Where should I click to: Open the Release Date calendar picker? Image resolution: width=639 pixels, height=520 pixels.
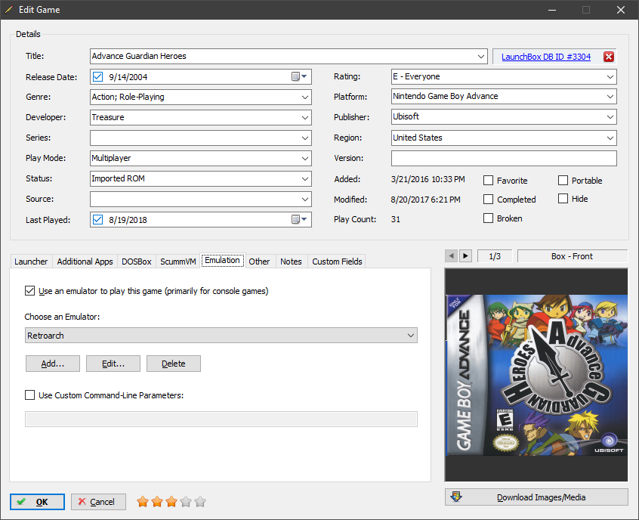(300, 76)
